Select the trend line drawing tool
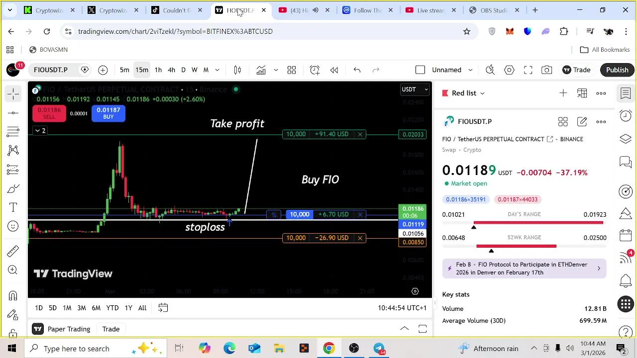This screenshot has width=637, height=358. (x=13, y=113)
